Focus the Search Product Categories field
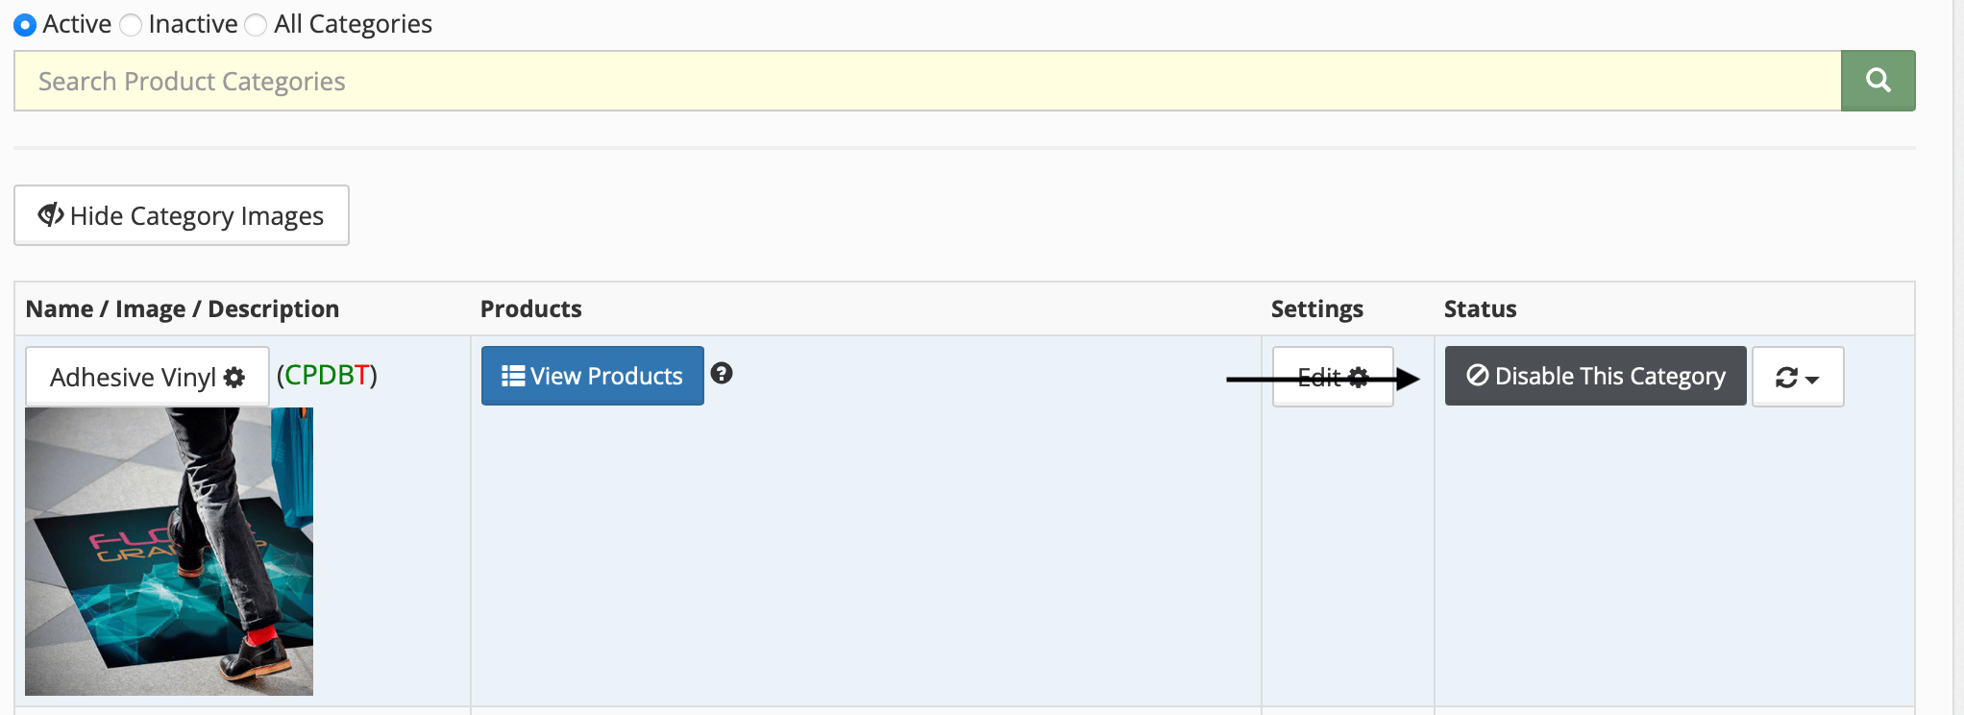Viewport: 1964px width, 715px height. coord(927,81)
